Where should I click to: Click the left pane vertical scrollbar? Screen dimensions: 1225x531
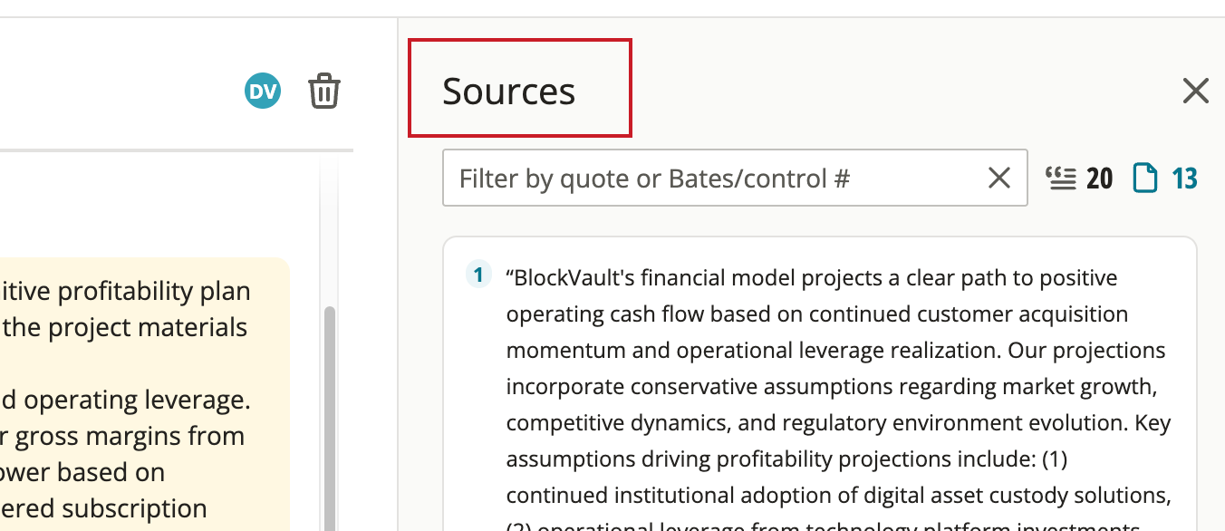click(x=330, y=417)
